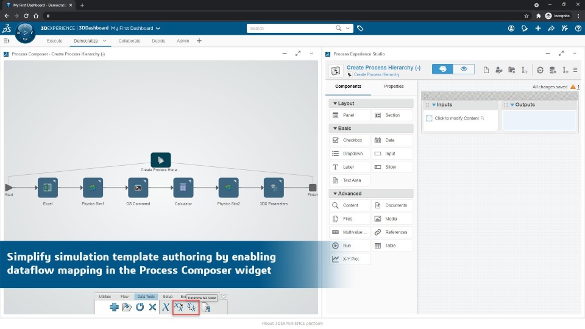The image size is (585, 329).
Task: Open the tag icon beside the search bar
Action: click(x=360, y=29)
